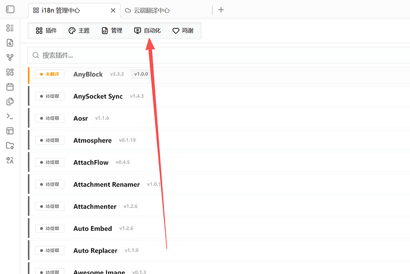The width and height of the screenshot is (410, 274).
Task: Close the i18n 管理中心 tab
Action: (x=113, y=11)
